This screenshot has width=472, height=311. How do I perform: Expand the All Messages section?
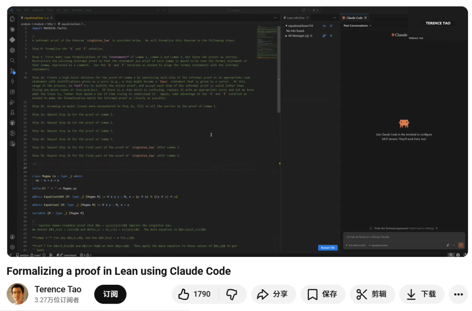point(286,36)
